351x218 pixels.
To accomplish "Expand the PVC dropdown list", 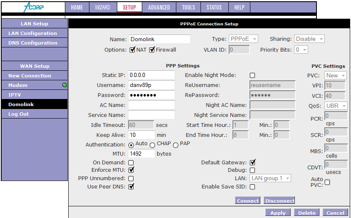I will 336,76.
